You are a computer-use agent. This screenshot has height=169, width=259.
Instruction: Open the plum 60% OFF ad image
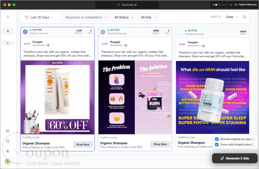point(58,97)
